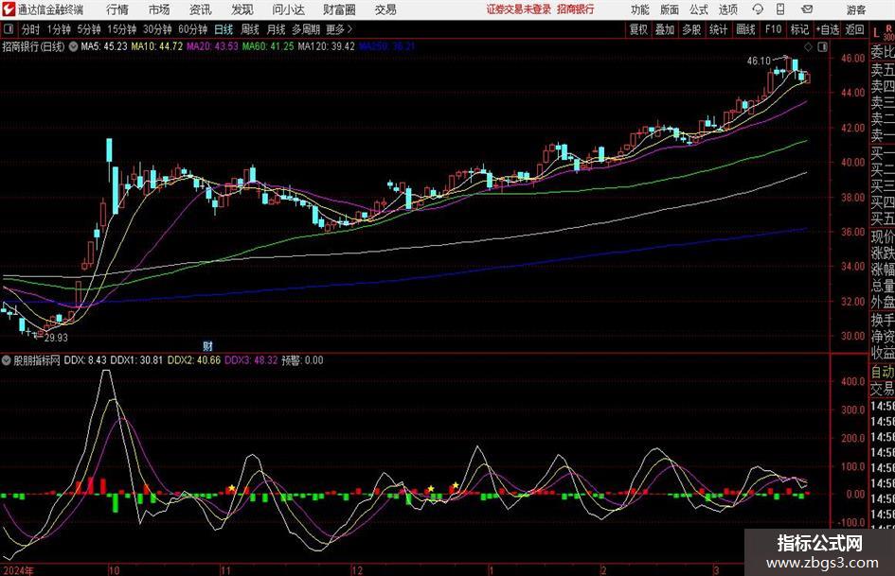Viewport: 895px width, 576px height.
Task: Switch to 15分钟 chart period
Action: (121, 29)
